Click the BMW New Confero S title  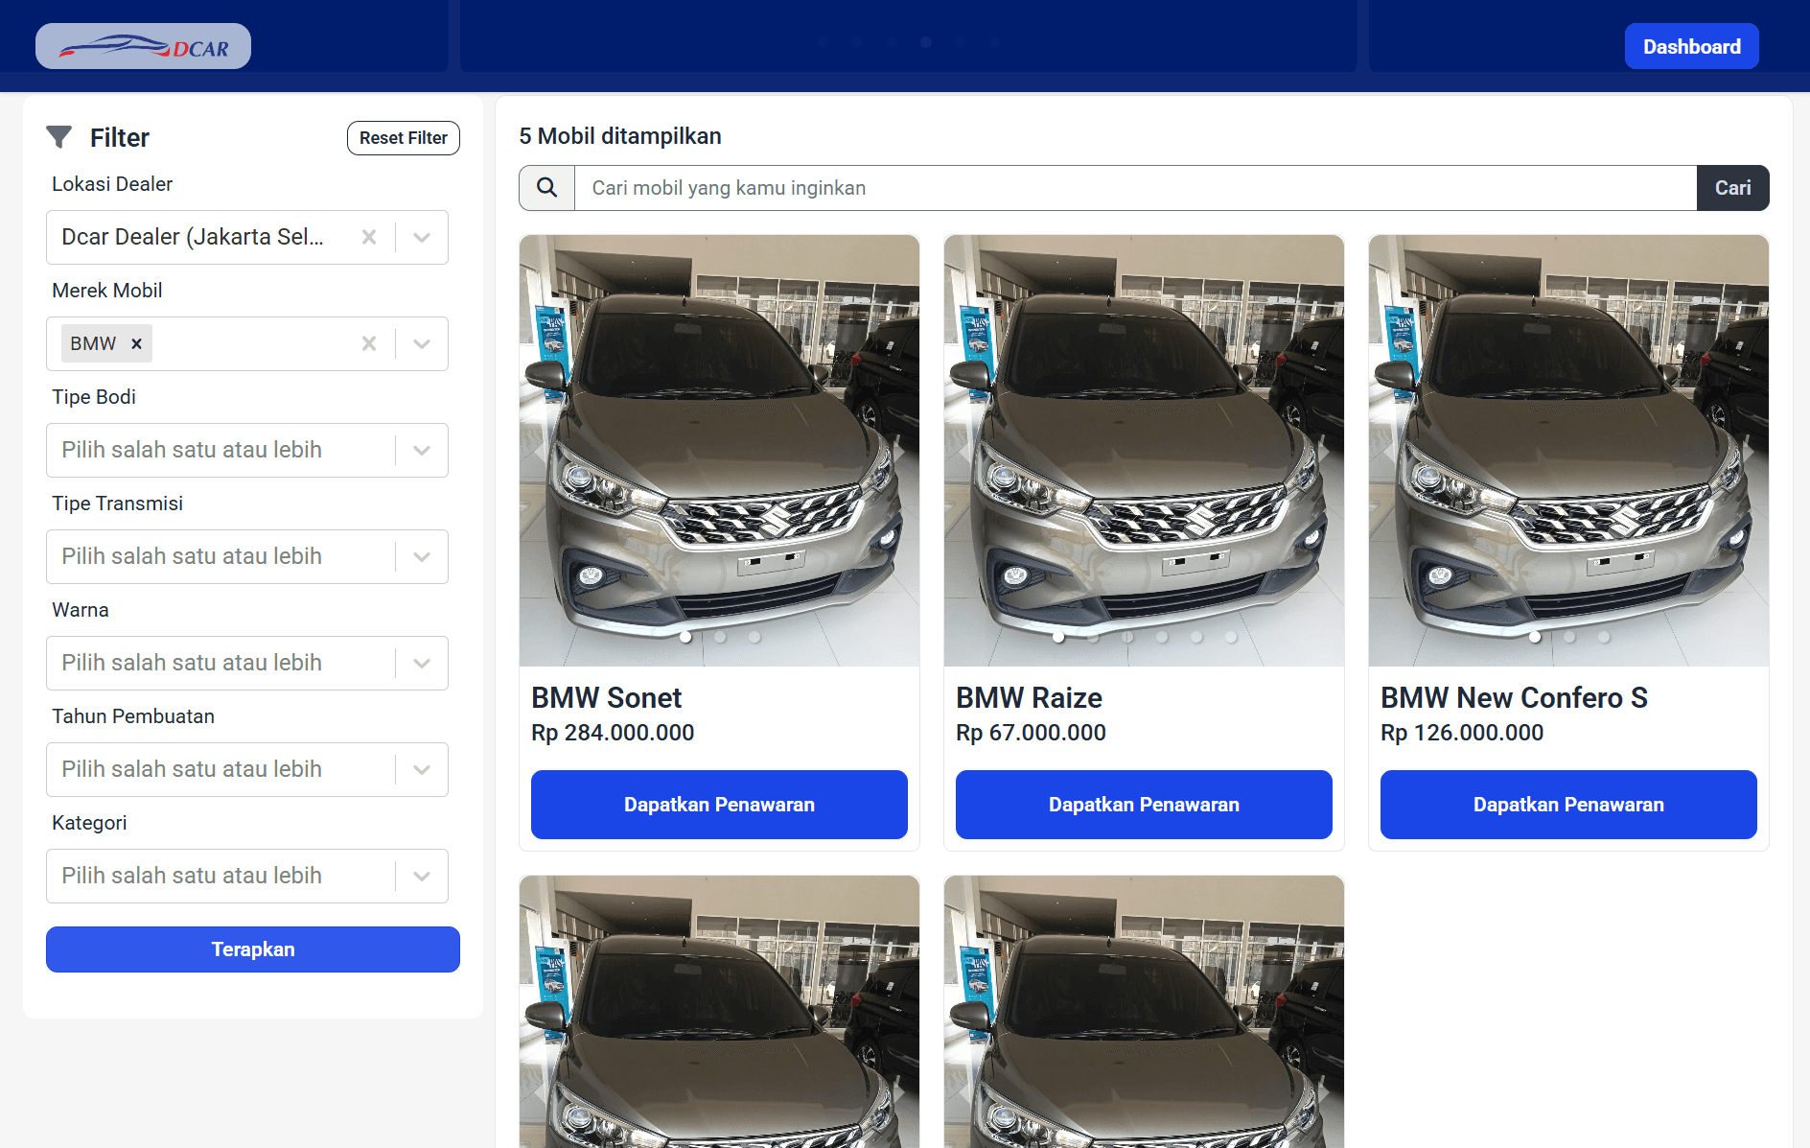[x=1514, y=697]
